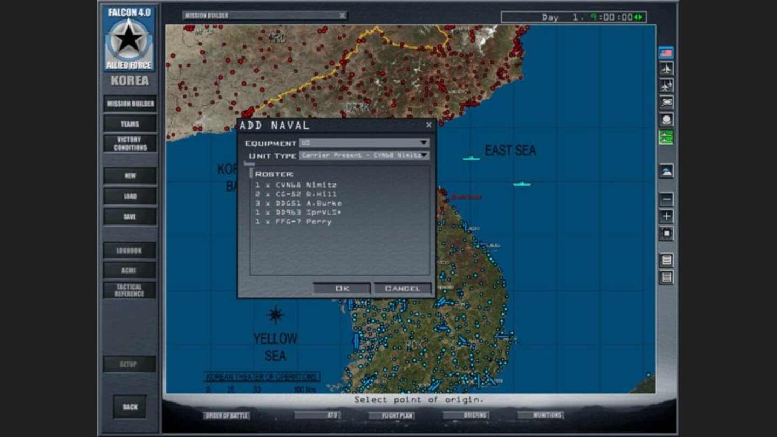The image size is (777, 437).
Task: Click roster row "1 x FFG-7 Perry"
Action: (x=294, y=222)
